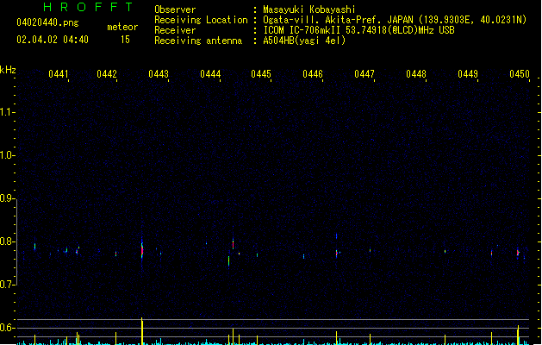
Task: Click the kHz axis unit label
Action: pyautogui.click(x=8, y=70)
